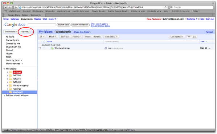Viewport: 217px width, 134px height.
Task: Click the history mapping folder icon
Action: (11, 85)
